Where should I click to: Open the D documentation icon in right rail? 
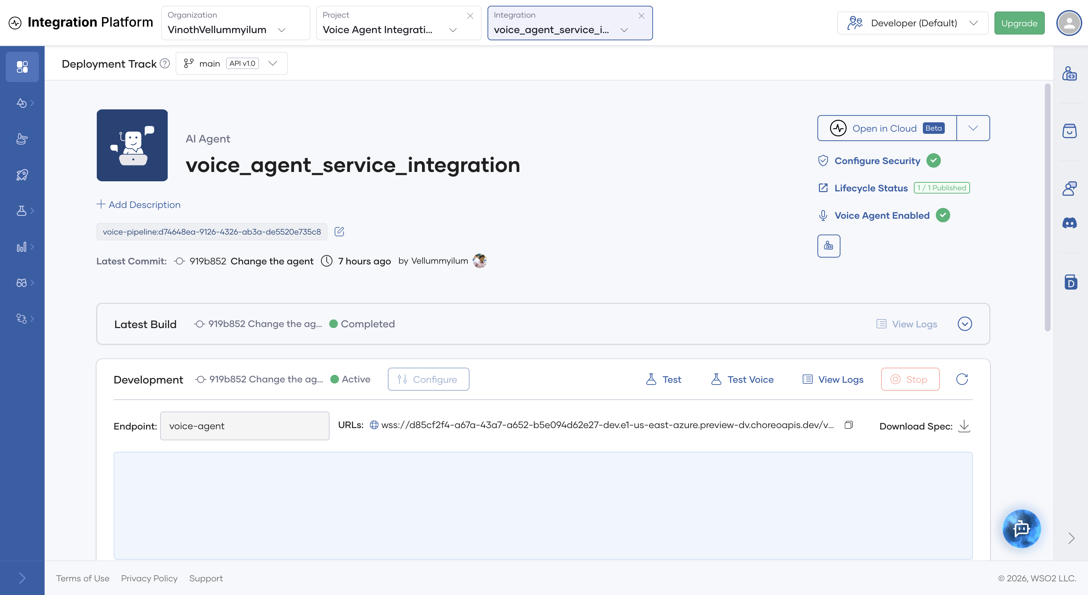click(1070, 282)
